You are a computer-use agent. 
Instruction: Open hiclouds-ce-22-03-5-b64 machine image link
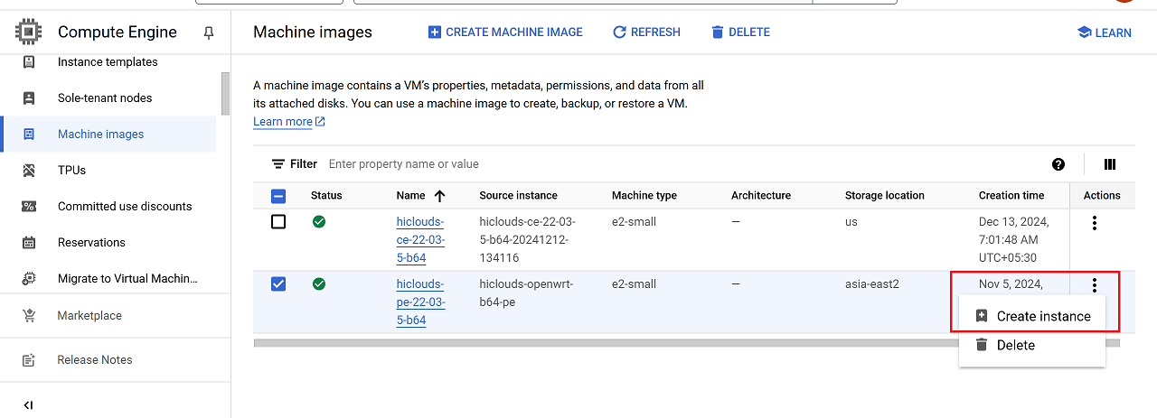tap(420, 239)
